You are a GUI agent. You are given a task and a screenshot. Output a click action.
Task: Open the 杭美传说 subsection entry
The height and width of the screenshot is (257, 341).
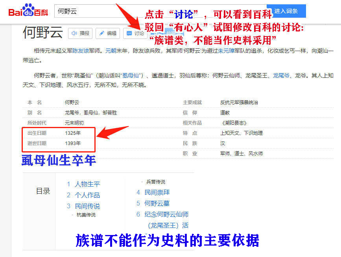coord(87,214)
